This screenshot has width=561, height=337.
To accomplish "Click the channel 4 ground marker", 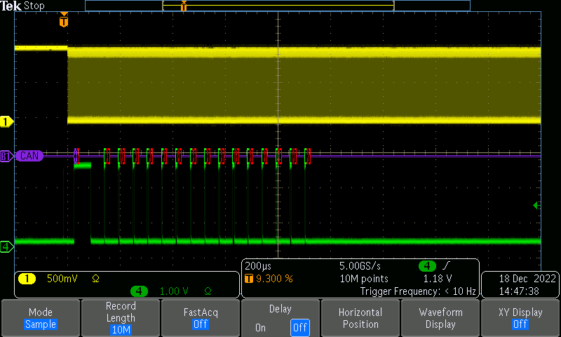I will (6, 247).
